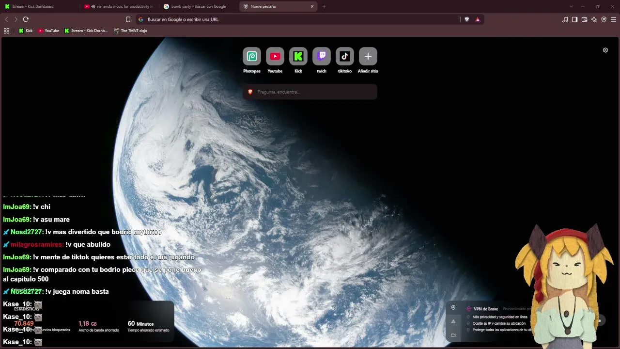Open new tab page customization gear
This screenshot has height=349, width=620.
[x=605, y=50]
